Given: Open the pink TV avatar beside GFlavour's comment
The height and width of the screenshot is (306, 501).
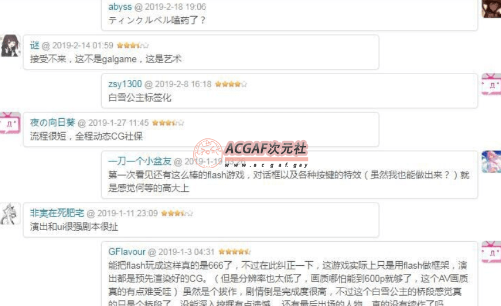Looking at the screenshot, I should [491, 252].
